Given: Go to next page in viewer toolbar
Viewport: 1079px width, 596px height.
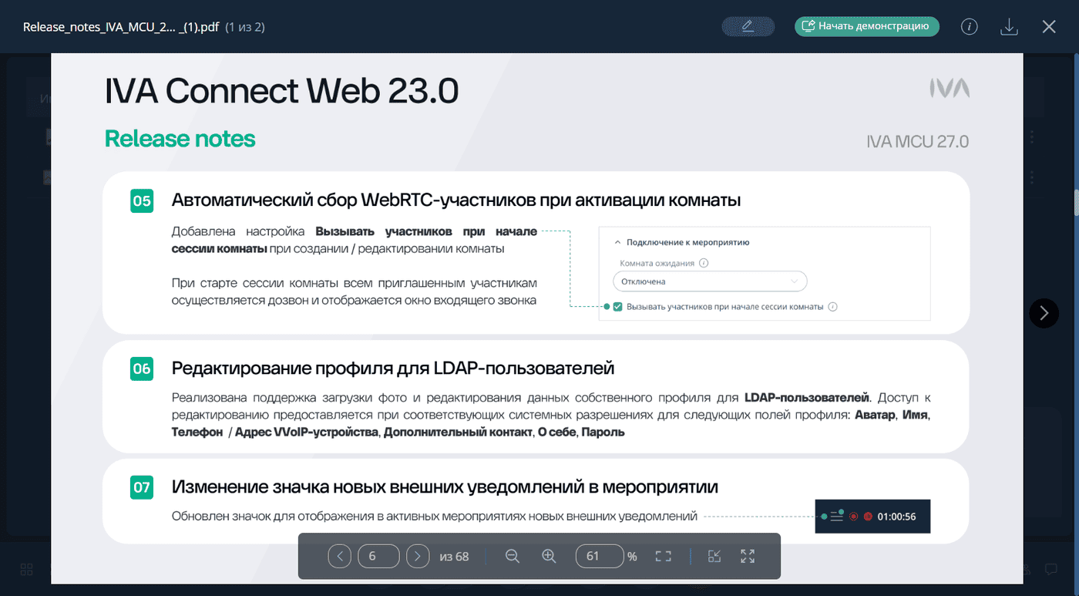Looking at the screenshot, I should pyautogui.click(x=418, y=556).
